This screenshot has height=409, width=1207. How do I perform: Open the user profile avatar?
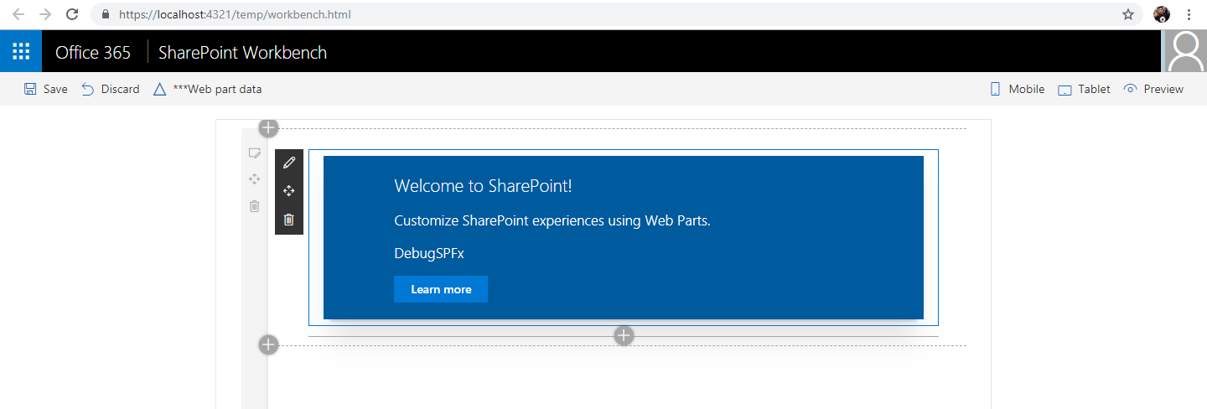[x=1185, y=52]
